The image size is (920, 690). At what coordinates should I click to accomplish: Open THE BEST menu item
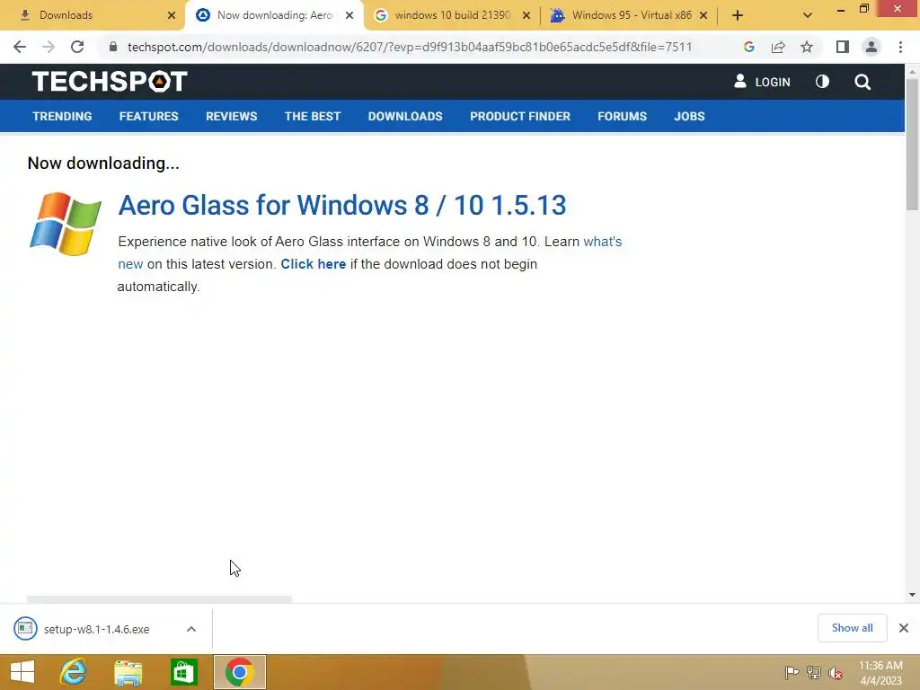pyautogui.click(x=312, y=116)
